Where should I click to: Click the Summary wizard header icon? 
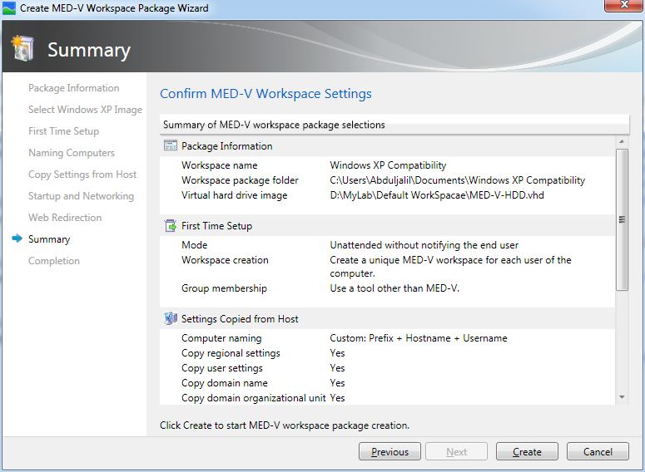(23, 49)
